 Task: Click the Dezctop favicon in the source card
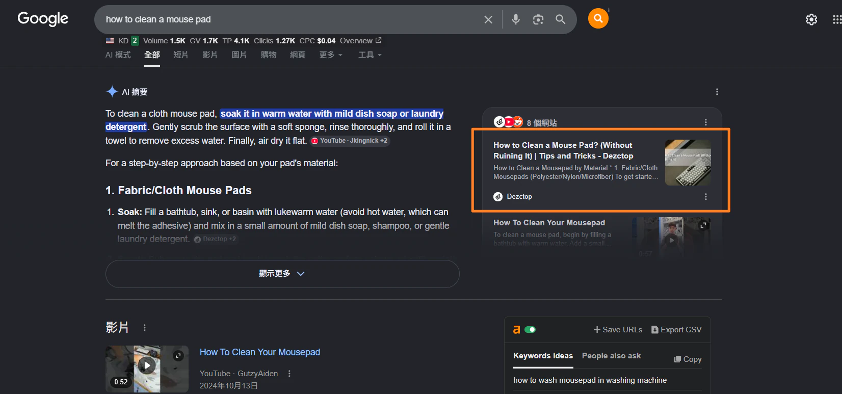pos(498,197)
